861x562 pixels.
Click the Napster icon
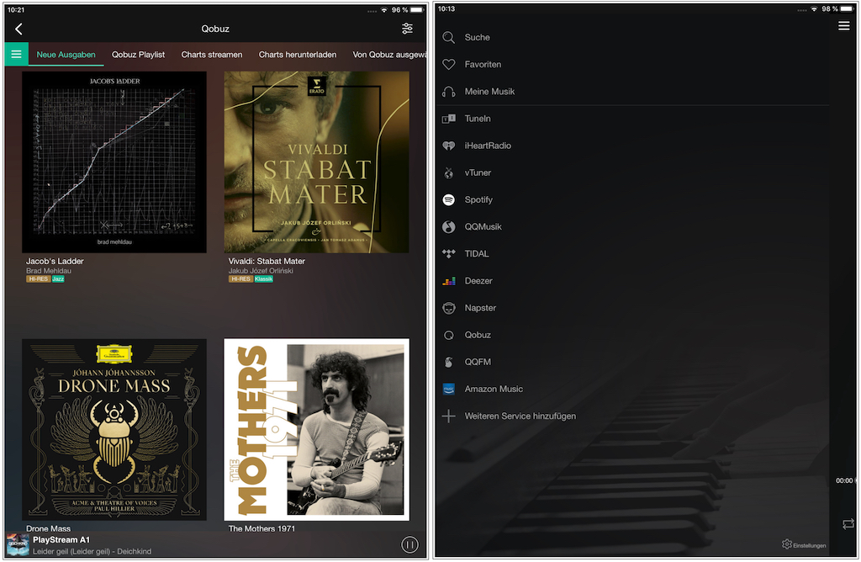coord(449,308)
